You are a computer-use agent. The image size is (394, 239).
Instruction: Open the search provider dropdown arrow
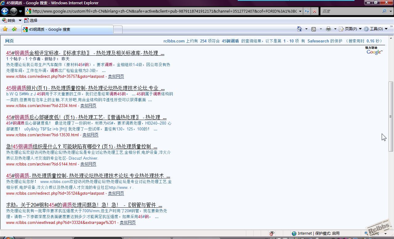click(391, 11)
